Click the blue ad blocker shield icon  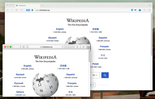(x=132, y=10)
